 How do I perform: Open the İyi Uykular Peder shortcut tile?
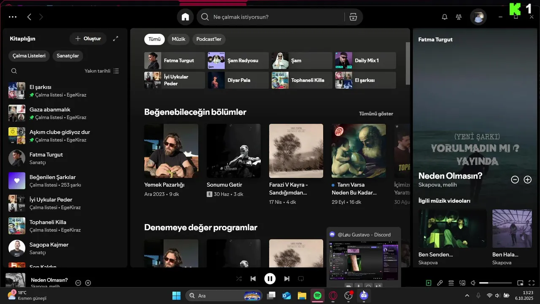(175, 80)
